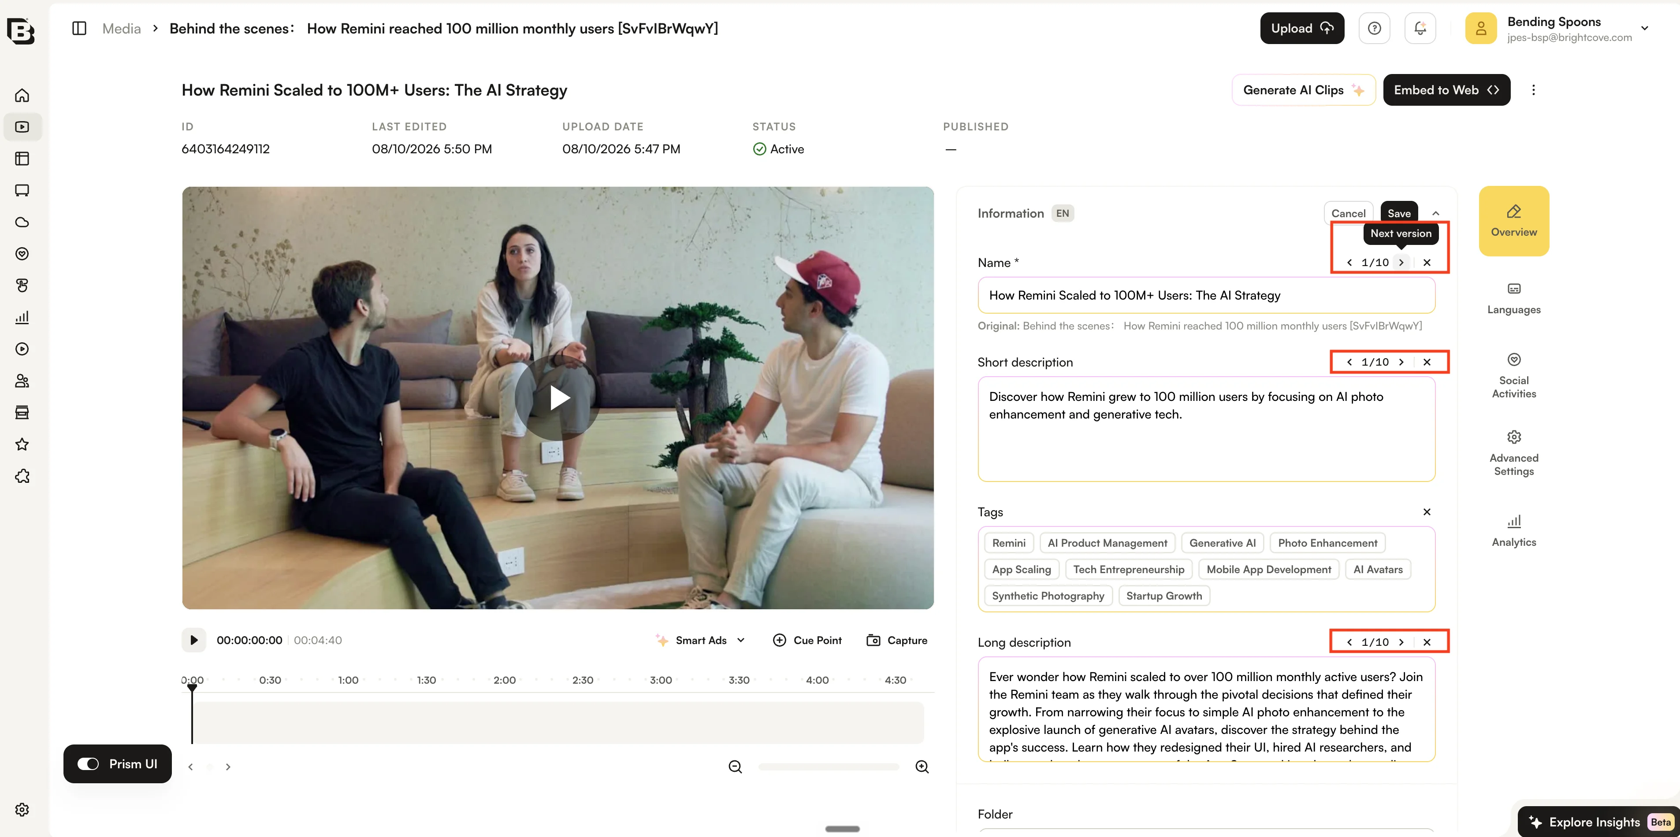Open the three-dot more options menu

[1533, 90]
